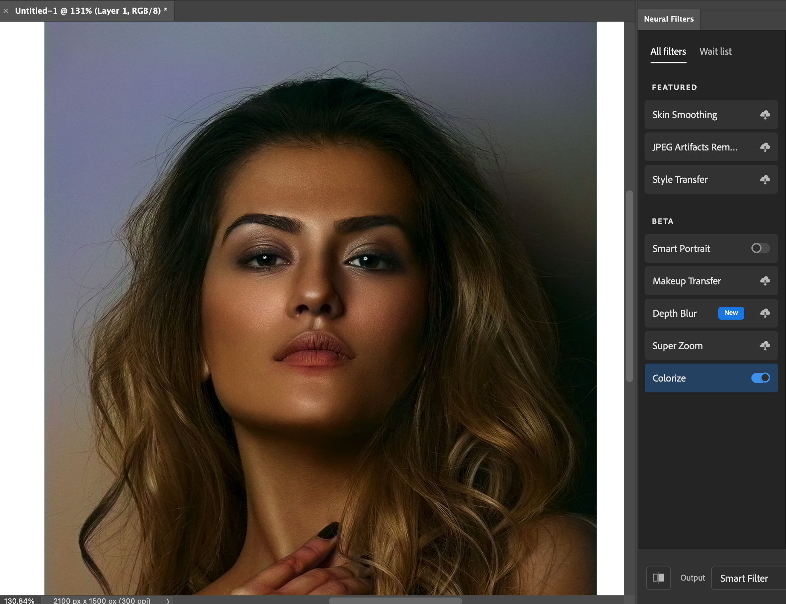The height and width of the screenshot is (604, 786).
Task: Switch to the Wait list tab
Action: [715, 51]
